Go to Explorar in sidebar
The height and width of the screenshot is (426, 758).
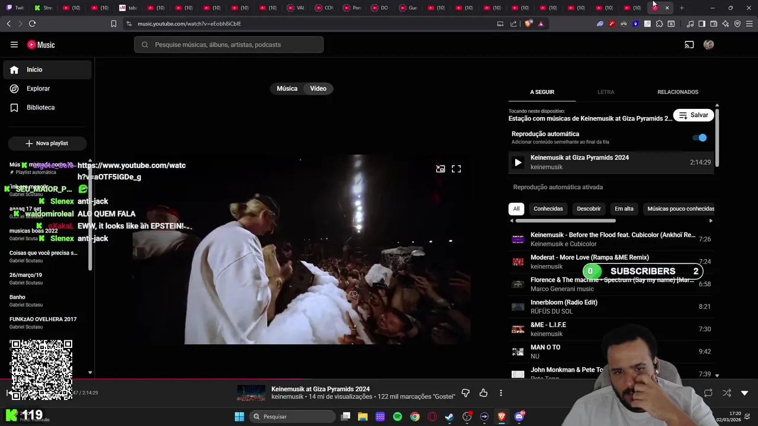[47, 89]
